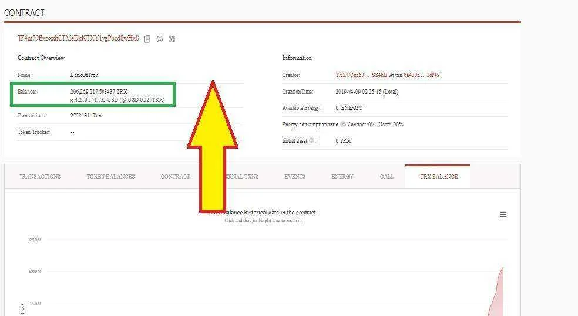This screenshot has width=578, height=316.
Task: Copy the contract address with the copy icon
Action: coord(147,39)
